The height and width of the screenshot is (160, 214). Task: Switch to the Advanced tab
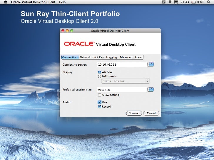click(126, 57)
